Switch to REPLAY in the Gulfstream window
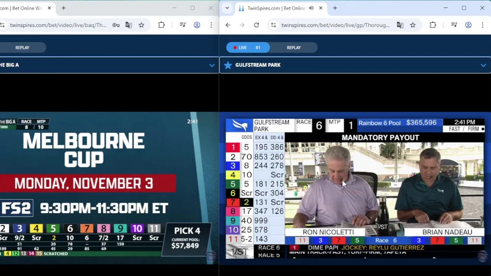Viewport: 491px width, 276px height. pos(294,48)
